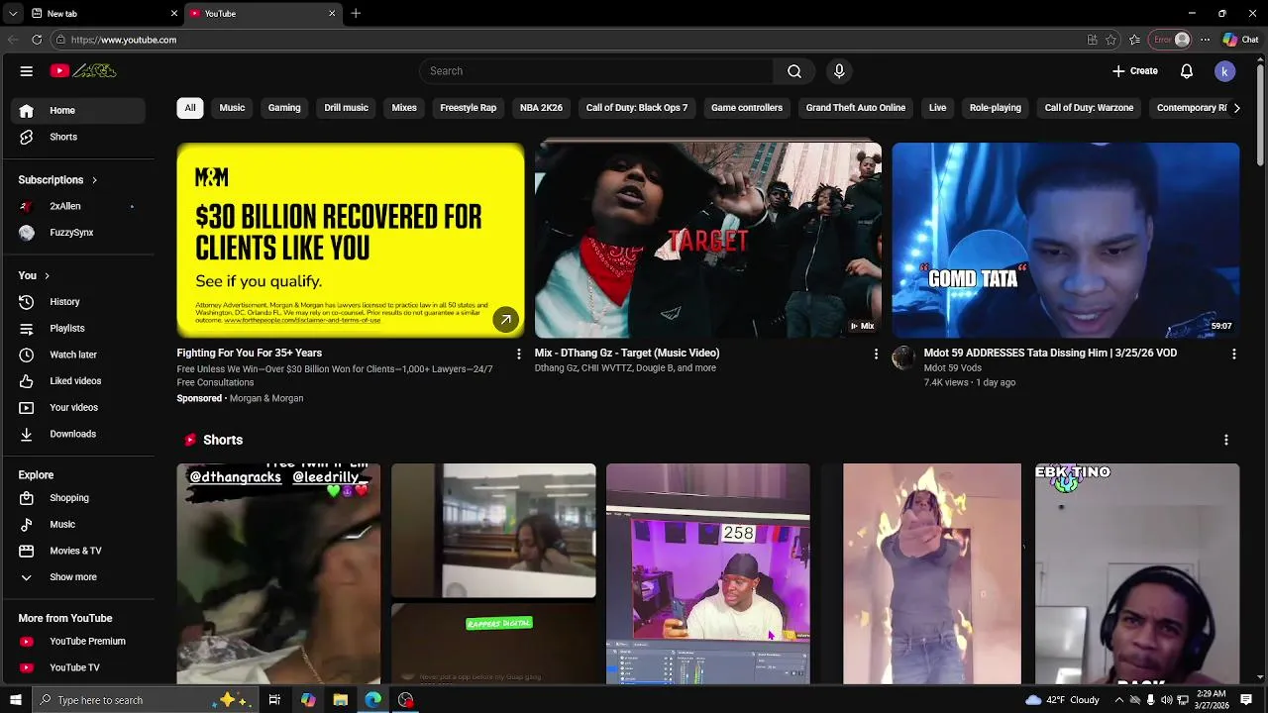This screenshot has height=713, width=1268.
Task: Select the Drill music chip
Action: click(x=346, y=108)
